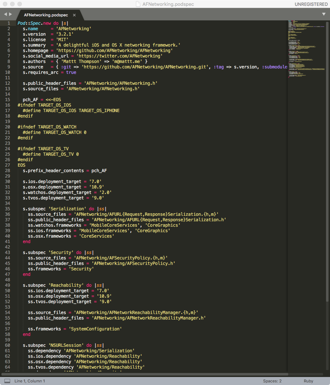Place cursor on 'AFNetworking' name string
The height and width of the screenshot is (385, 330).
coord(73,29)
